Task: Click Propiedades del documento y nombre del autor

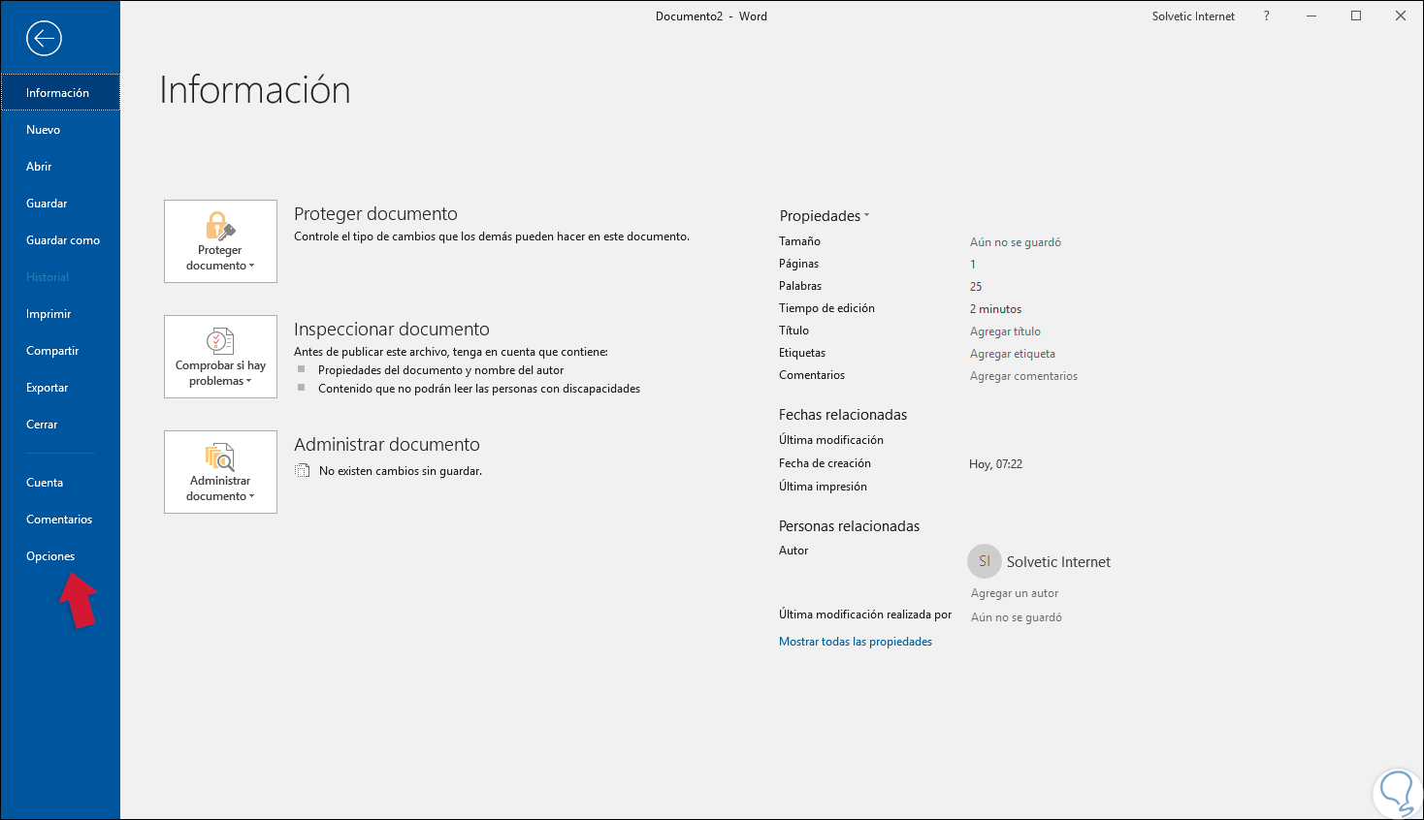Action: 440,370
